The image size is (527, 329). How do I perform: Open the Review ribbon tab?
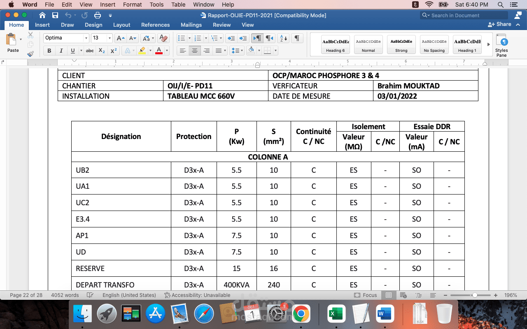[x=222, y=25]
